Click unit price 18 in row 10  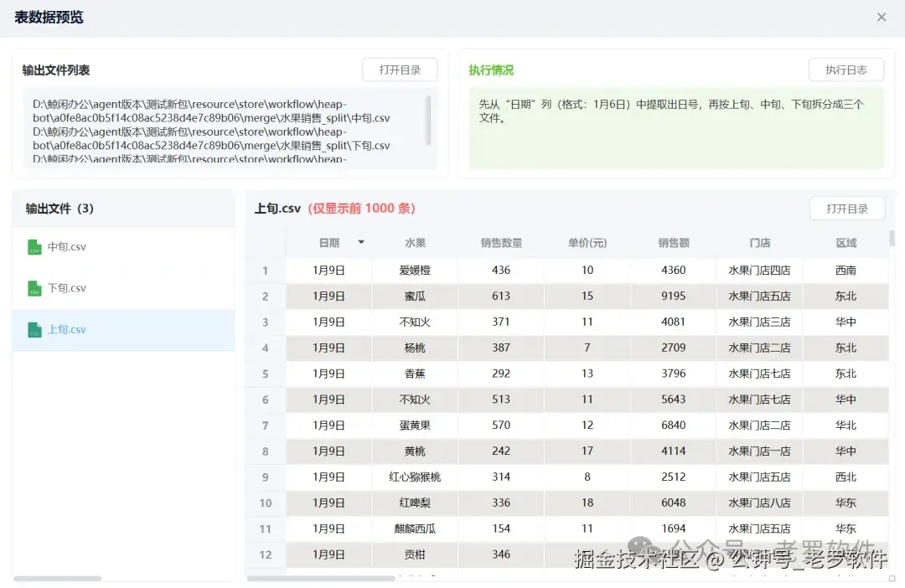point(587,503)
